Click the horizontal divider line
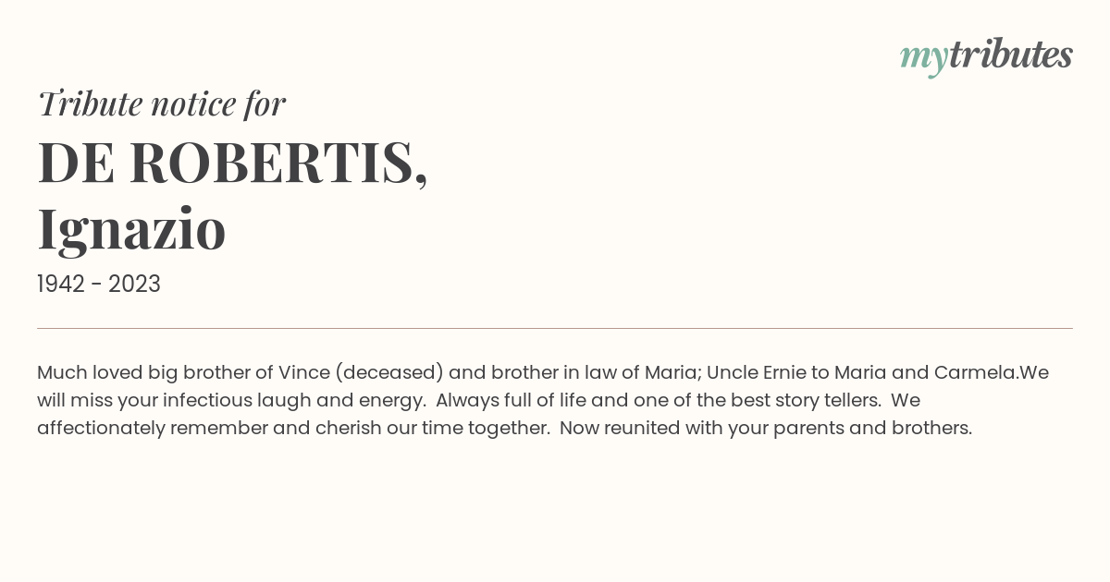 point(555,328)
